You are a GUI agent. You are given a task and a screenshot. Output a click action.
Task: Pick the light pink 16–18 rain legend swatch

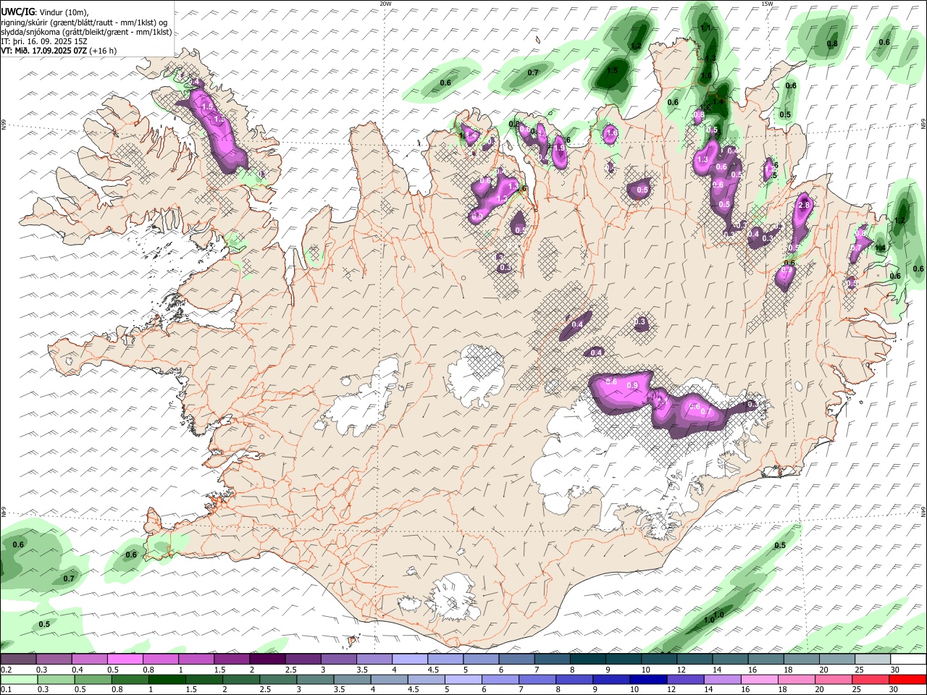(759, 679)
